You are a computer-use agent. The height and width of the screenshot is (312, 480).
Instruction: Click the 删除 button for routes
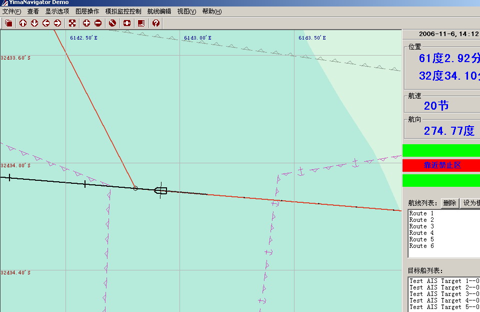pos(449,203)
